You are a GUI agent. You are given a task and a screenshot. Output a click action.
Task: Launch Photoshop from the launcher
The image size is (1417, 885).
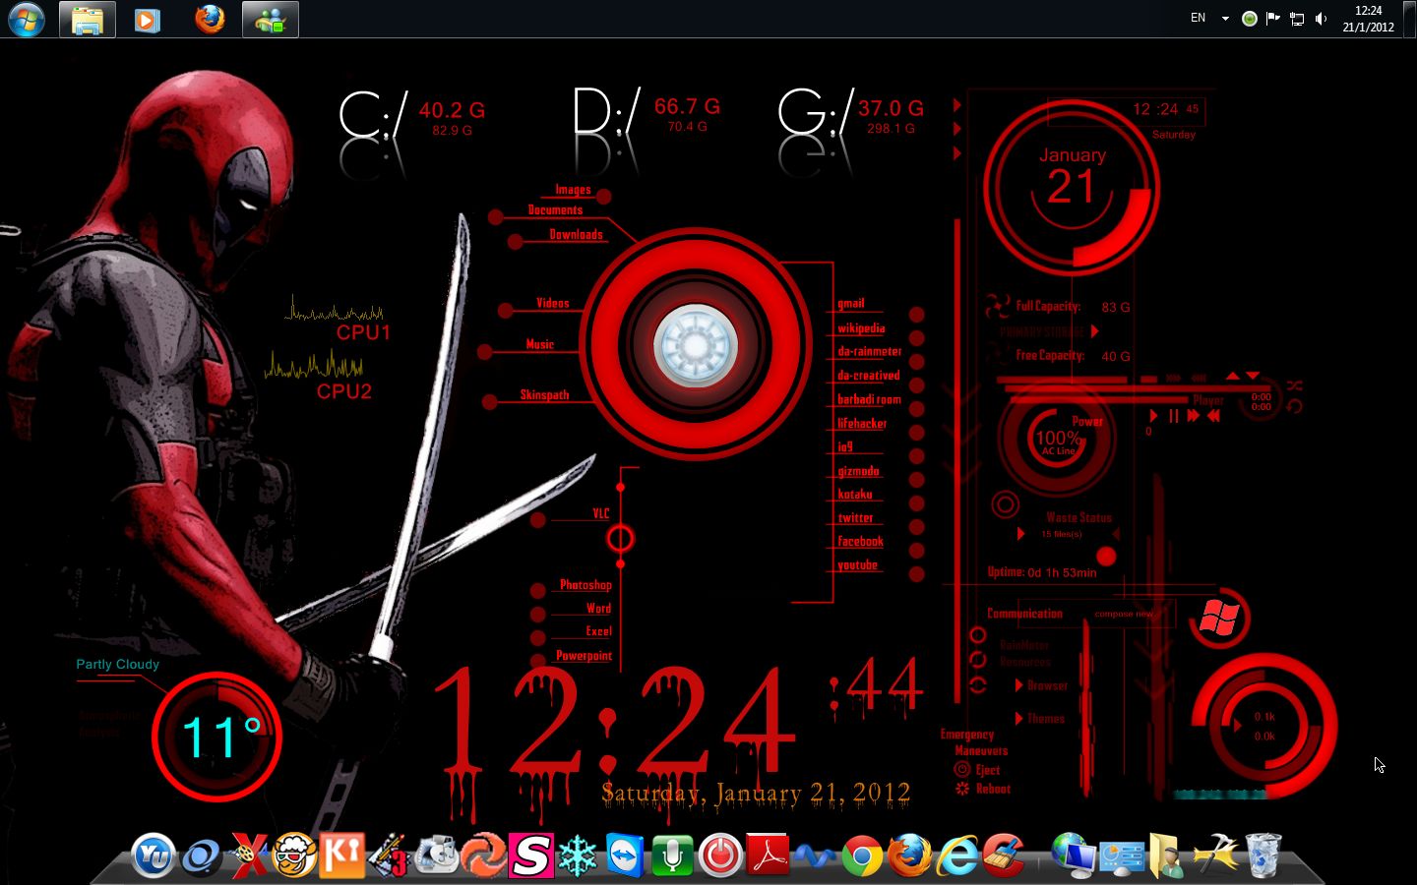click(x=585, y=584)
